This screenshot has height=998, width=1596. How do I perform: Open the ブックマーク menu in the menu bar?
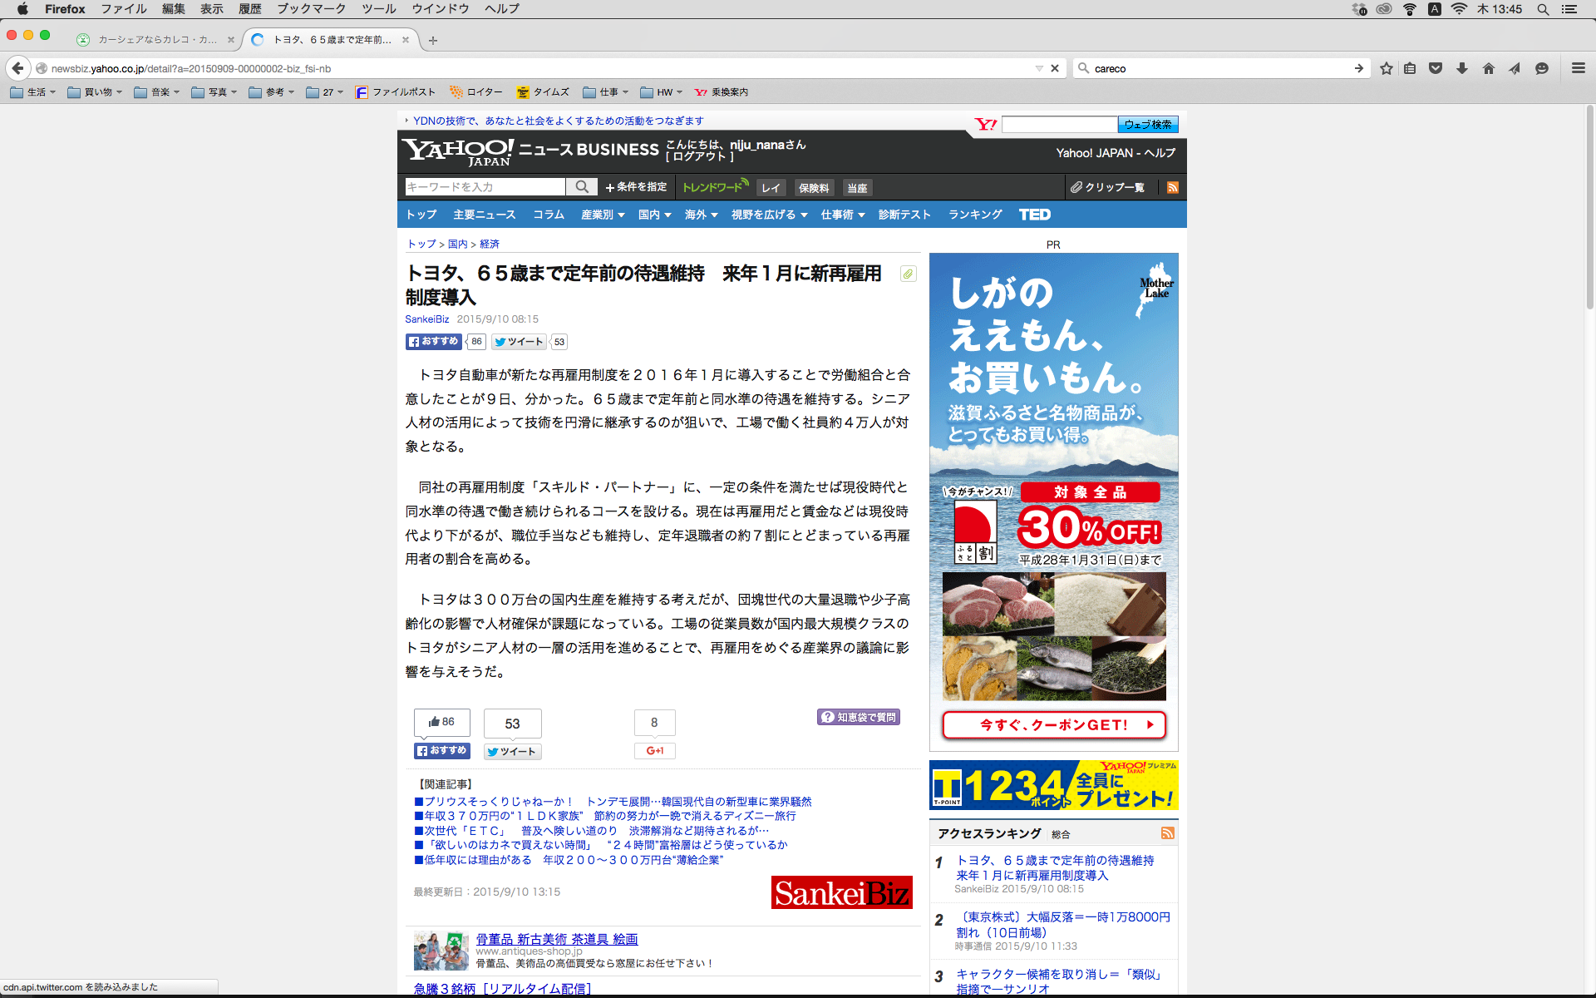(311, 9)
